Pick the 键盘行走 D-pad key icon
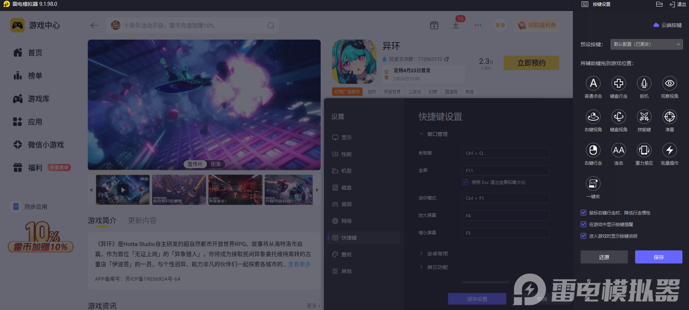This screenshot has width=689, height=310. 619,83
